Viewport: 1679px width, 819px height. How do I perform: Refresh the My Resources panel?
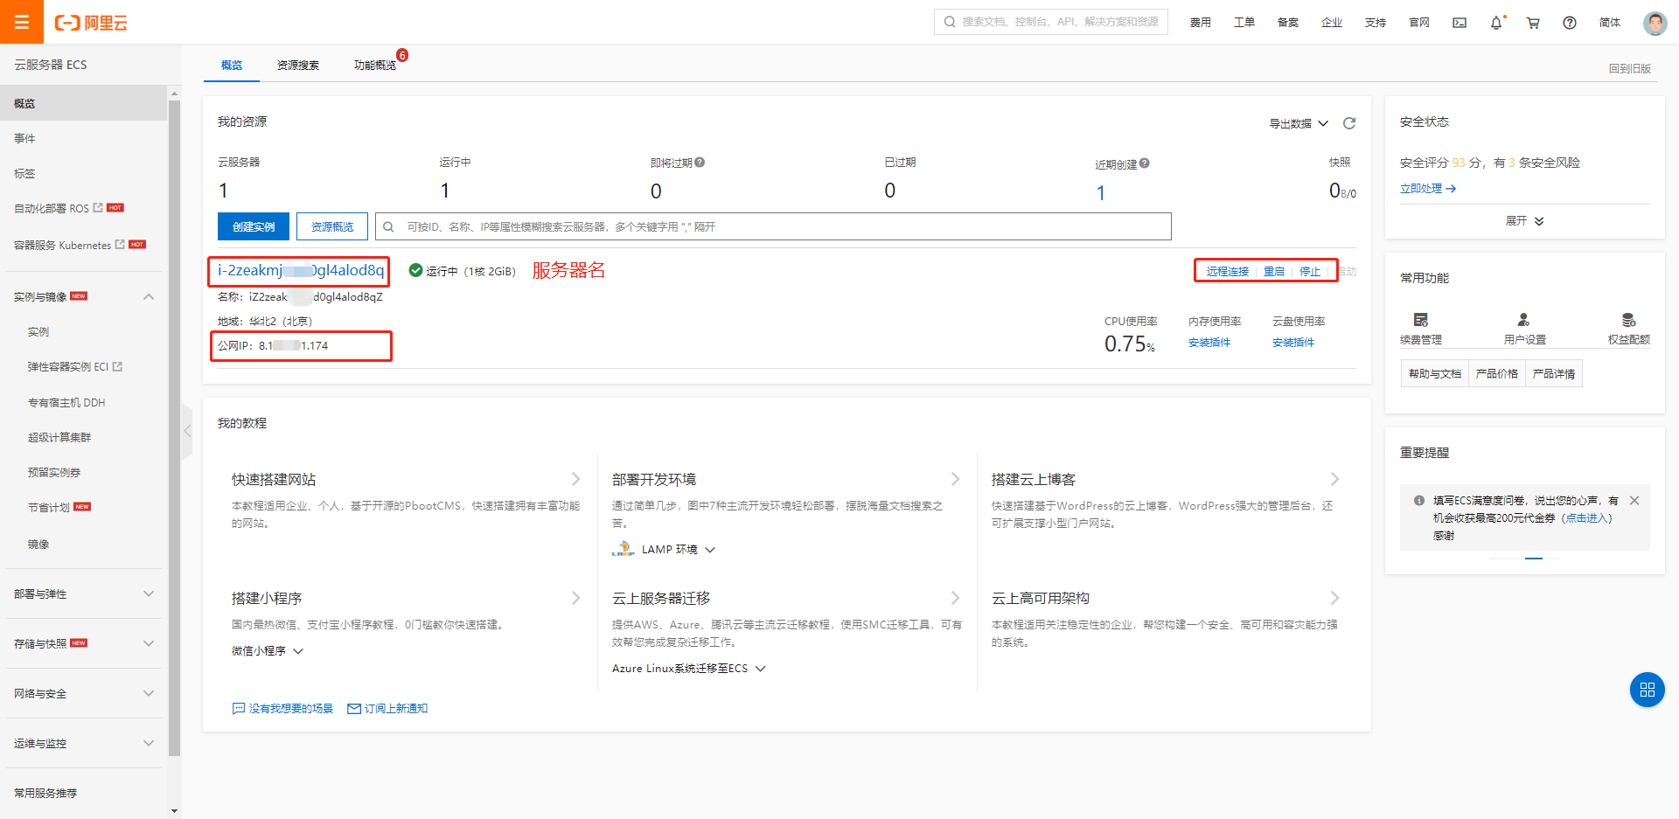pos(1349,123)
